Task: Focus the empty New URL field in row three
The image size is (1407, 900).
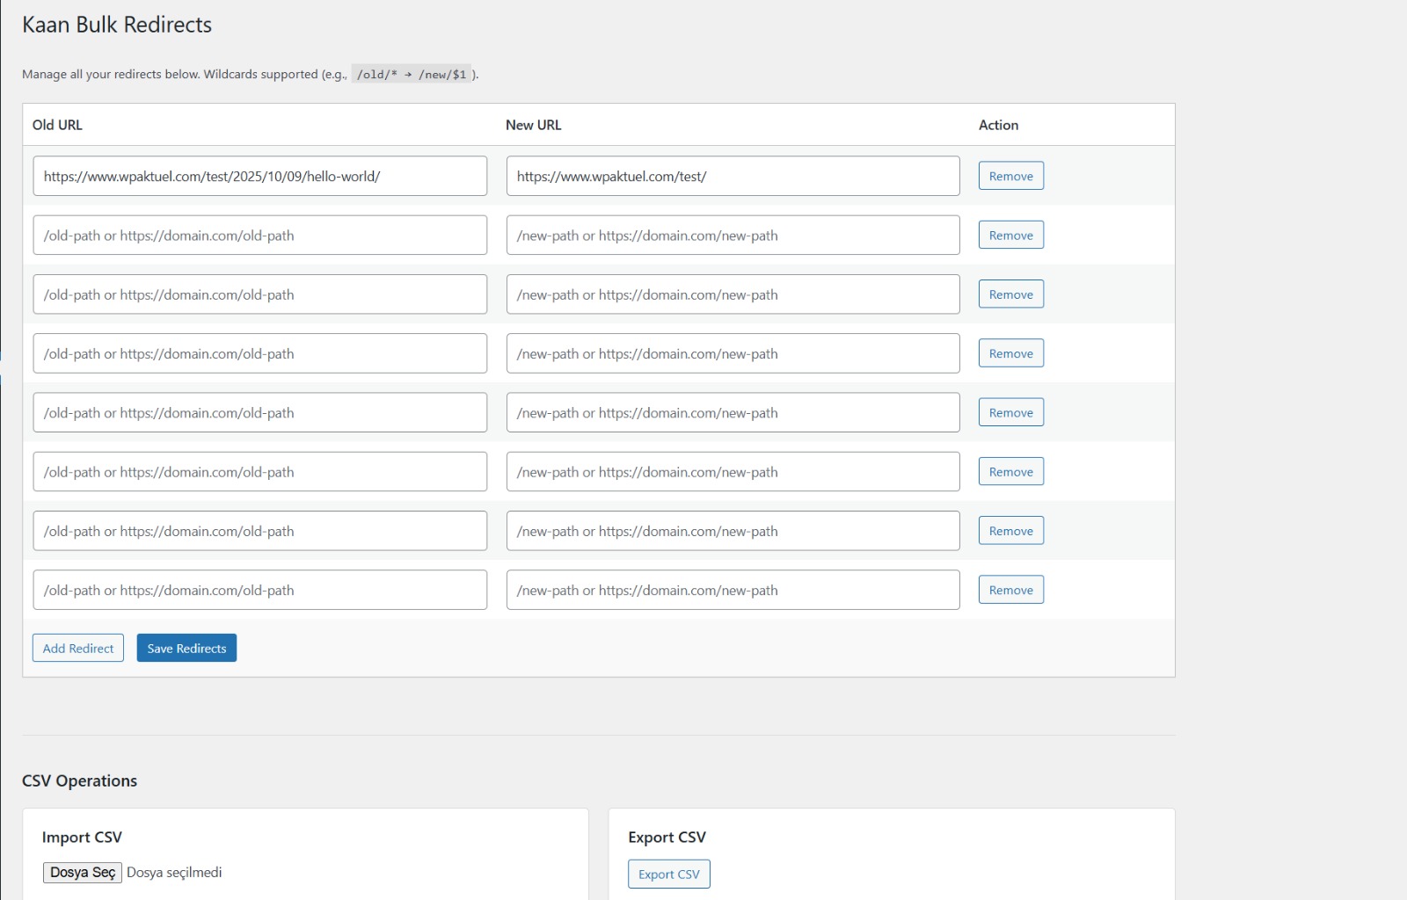Action: (732, 294)
